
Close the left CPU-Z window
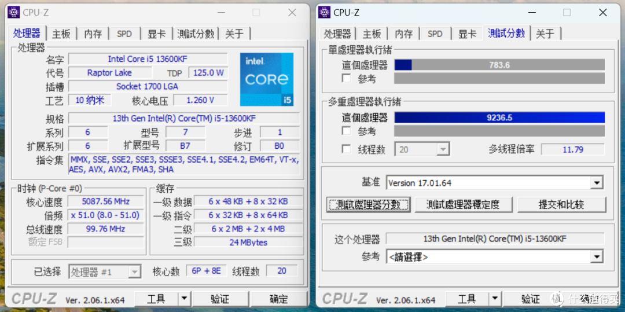pos(292,13)
